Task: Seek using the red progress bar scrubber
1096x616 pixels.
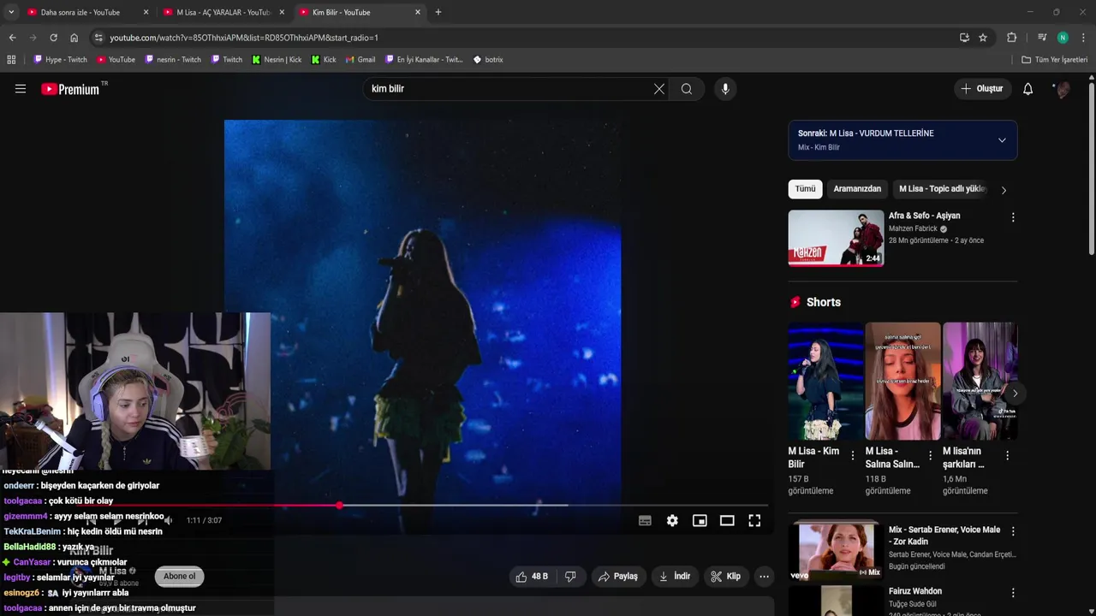Action: 340,506
